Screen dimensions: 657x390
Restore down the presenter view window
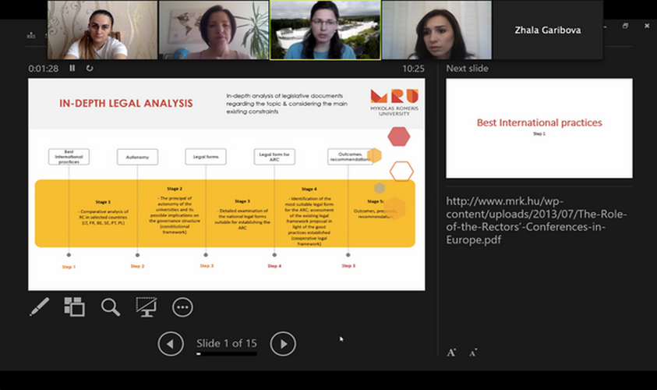pyautogui.click(x=625, y=26)
